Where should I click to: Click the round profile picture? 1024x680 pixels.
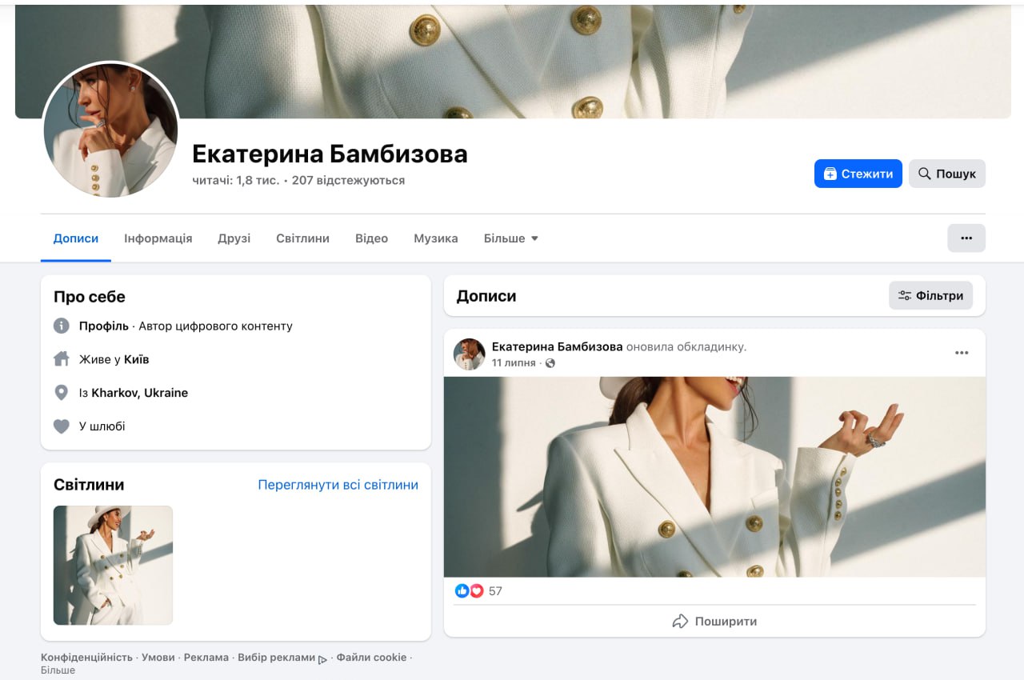pyautogui.click(x=110, y=130)
